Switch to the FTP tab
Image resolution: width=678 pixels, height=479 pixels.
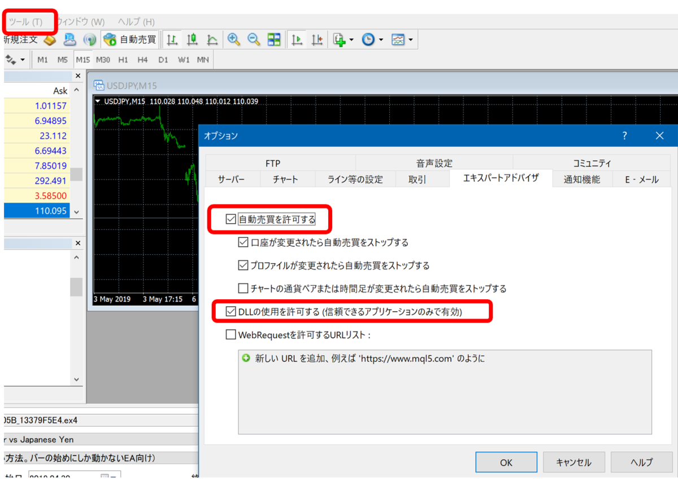[273, 163]
